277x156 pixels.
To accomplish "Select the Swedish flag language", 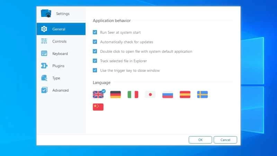I will pos(202,94).
